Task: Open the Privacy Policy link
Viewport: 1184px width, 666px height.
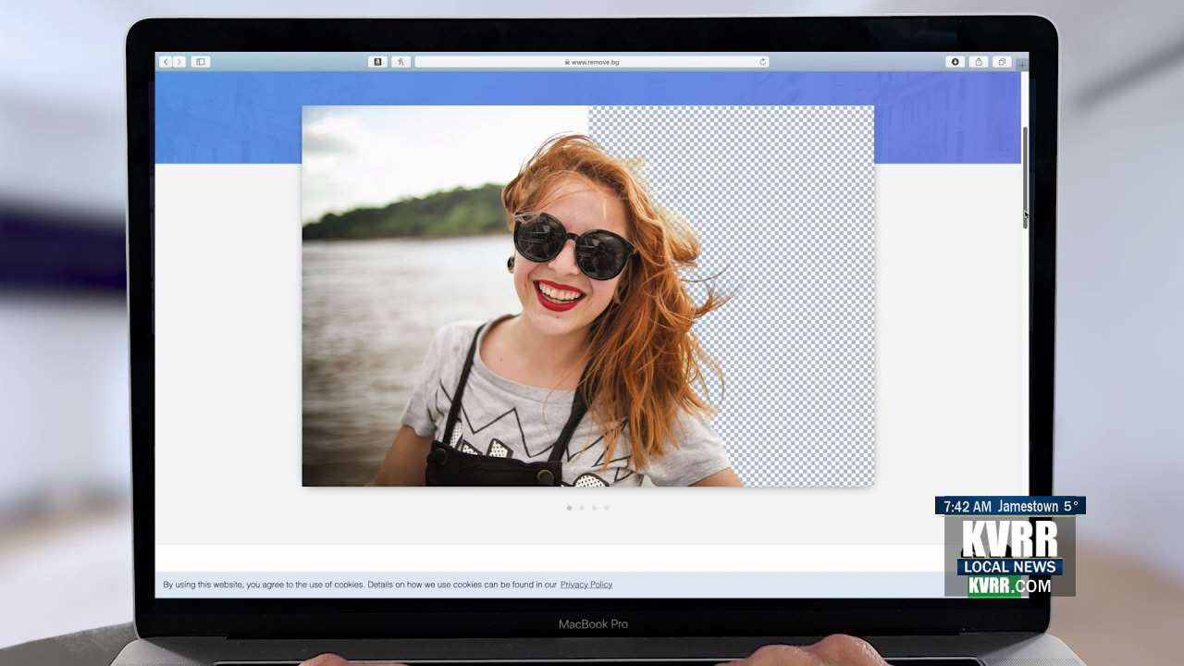Action: click(x=586, y=584)
